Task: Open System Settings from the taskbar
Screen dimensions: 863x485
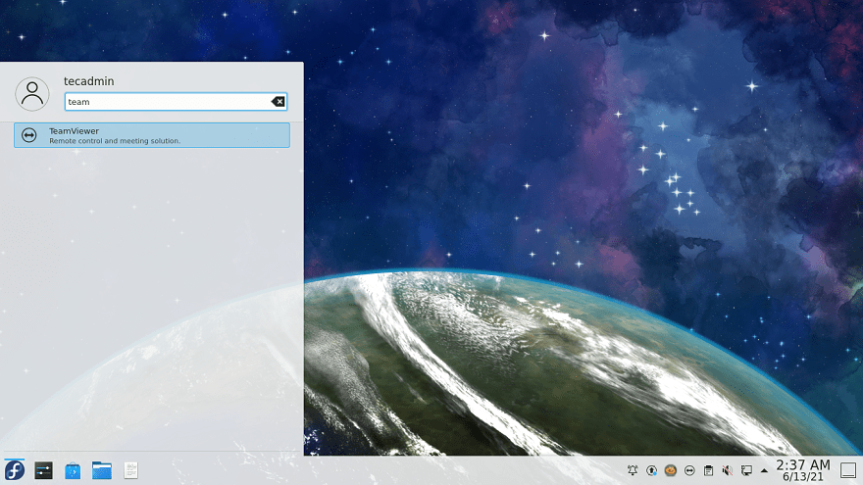Action: pyautogui.click(x=43, y=470)
